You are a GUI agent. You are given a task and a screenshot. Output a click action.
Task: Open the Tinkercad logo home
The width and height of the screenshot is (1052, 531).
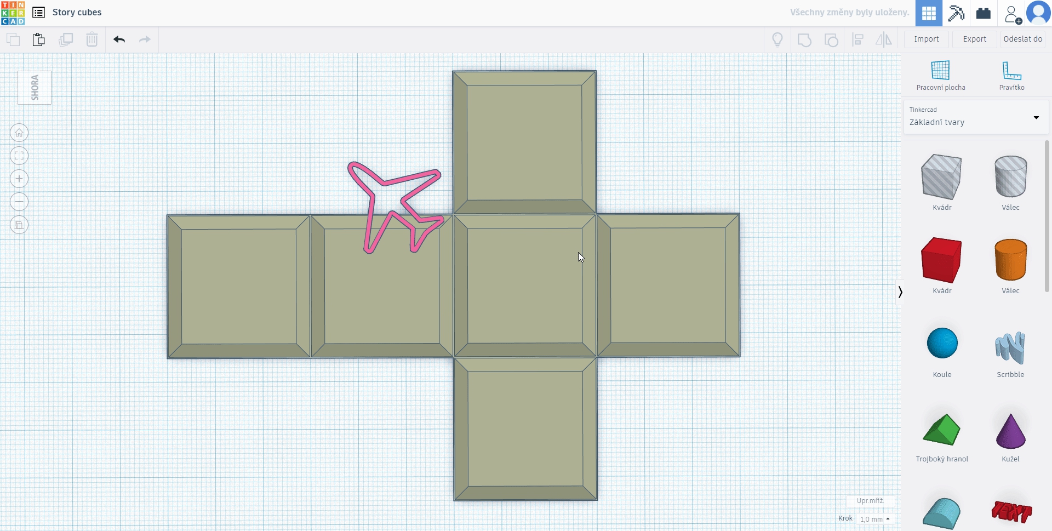(x=13, y=13)
